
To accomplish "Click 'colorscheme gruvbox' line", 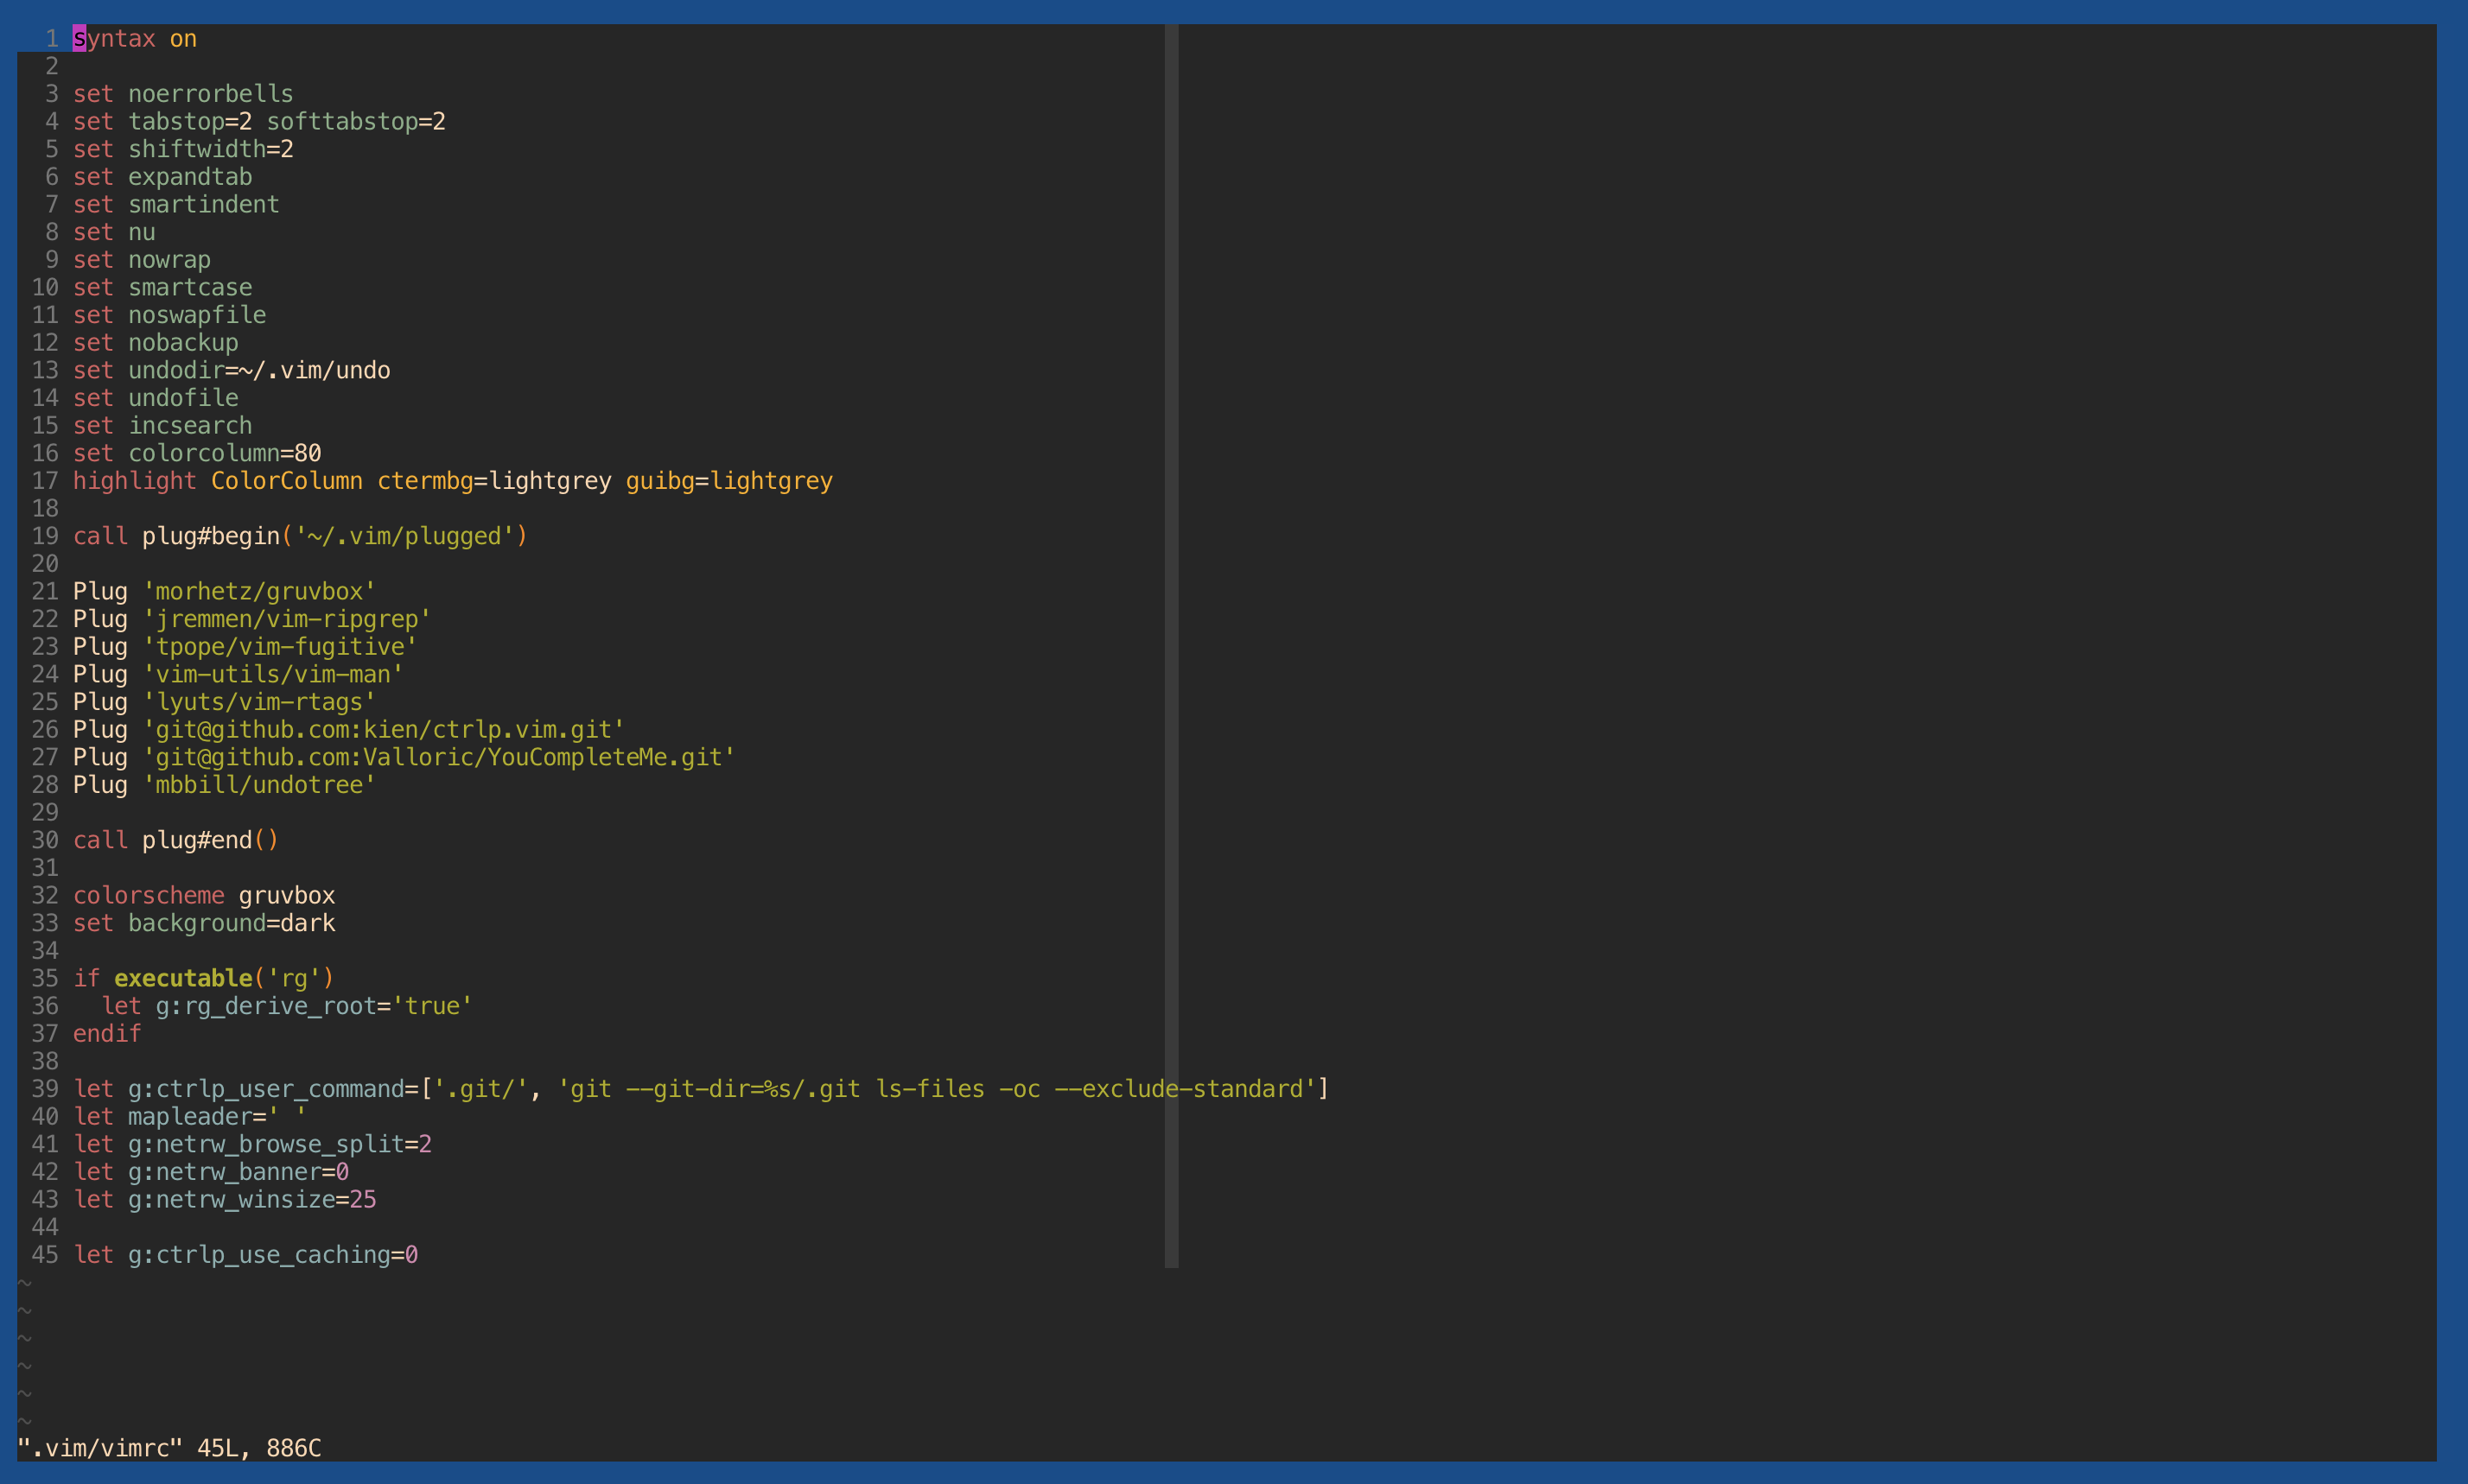I will (203, 895).
